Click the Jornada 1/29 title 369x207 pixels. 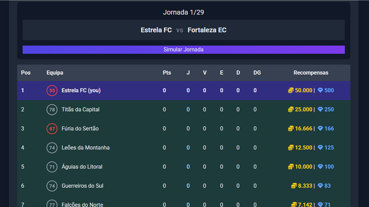coord(183,12)
